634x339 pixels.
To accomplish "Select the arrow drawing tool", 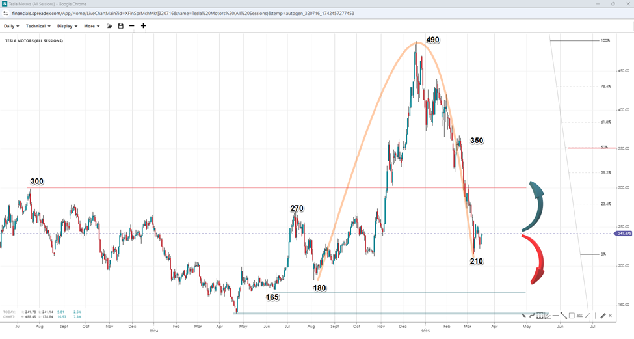I will (x=524, y=316).
